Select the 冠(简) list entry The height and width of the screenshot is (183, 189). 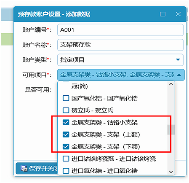click(80, 86)
